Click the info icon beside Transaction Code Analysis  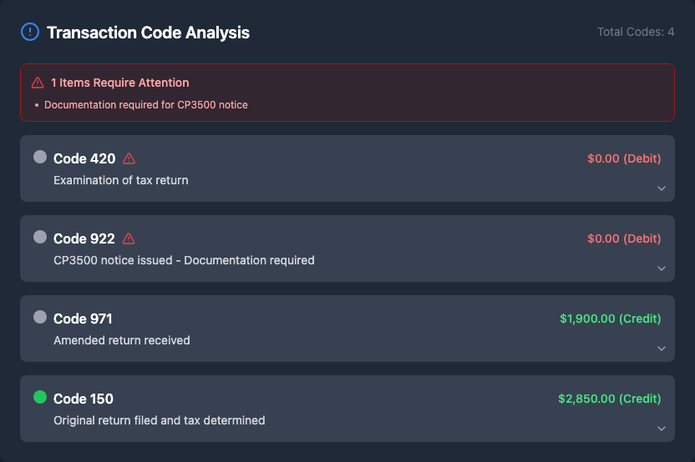coord(29,33)
